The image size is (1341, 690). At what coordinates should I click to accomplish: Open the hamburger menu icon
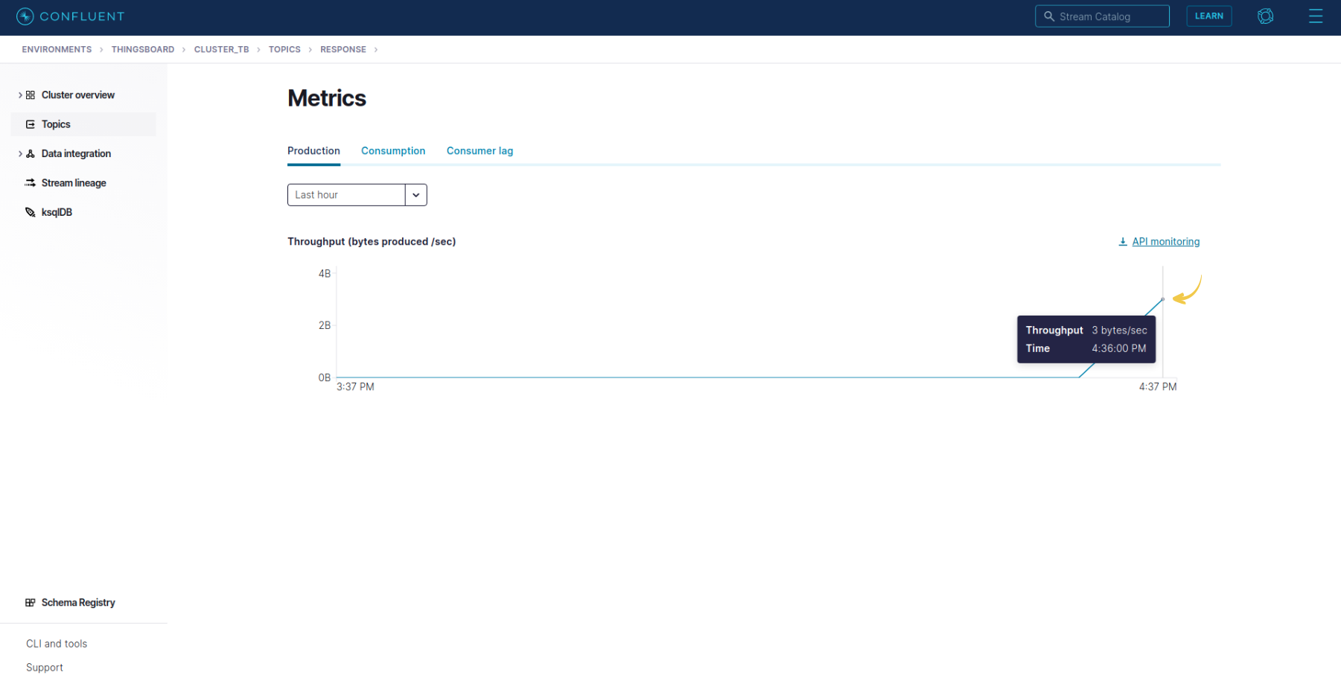click(x=1315, y=16)
